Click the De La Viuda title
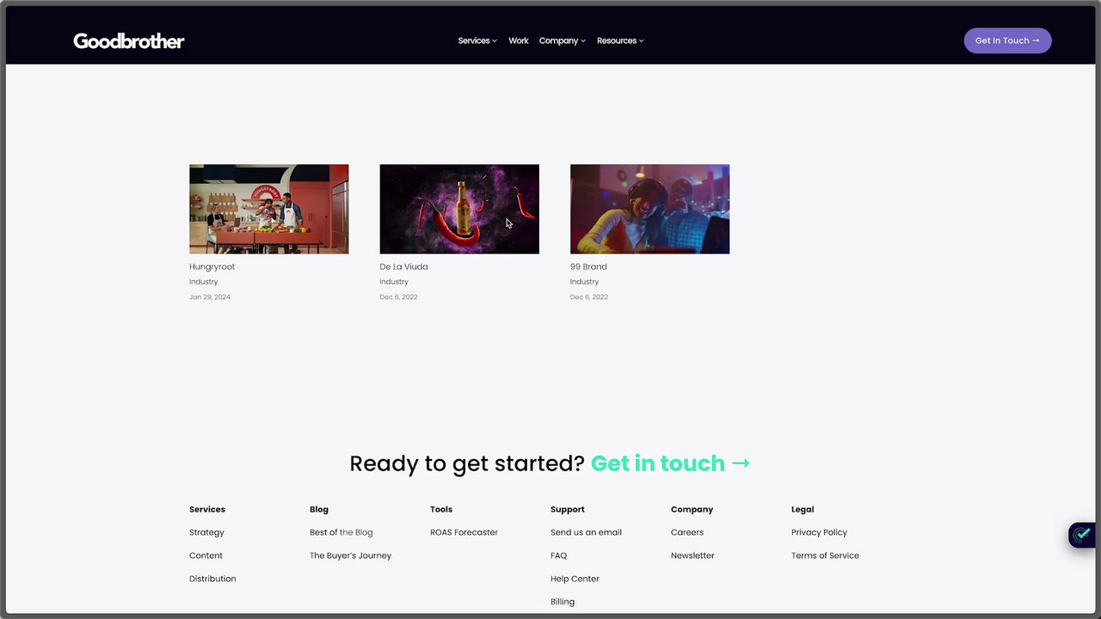The width and height of the screenshot is (1101, 619). point(403,267)
